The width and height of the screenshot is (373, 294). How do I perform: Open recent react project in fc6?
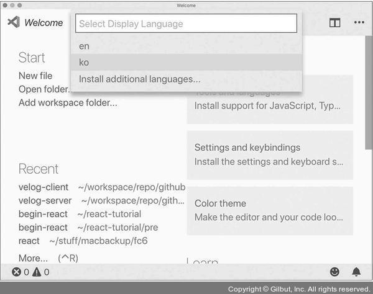point(29,241)
